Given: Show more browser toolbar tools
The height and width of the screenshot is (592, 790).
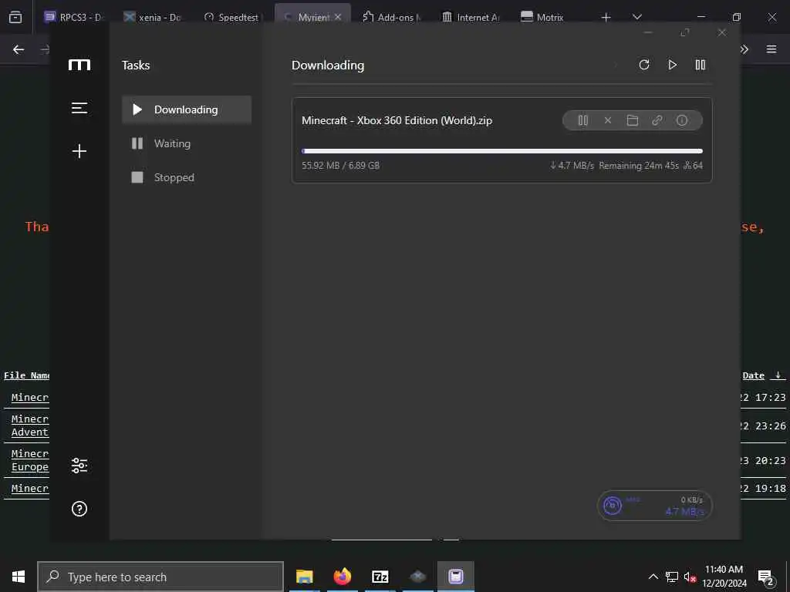Looking at the screenshot, I should 744,49.
